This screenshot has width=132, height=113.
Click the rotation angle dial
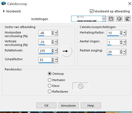[x=67, y=51]
